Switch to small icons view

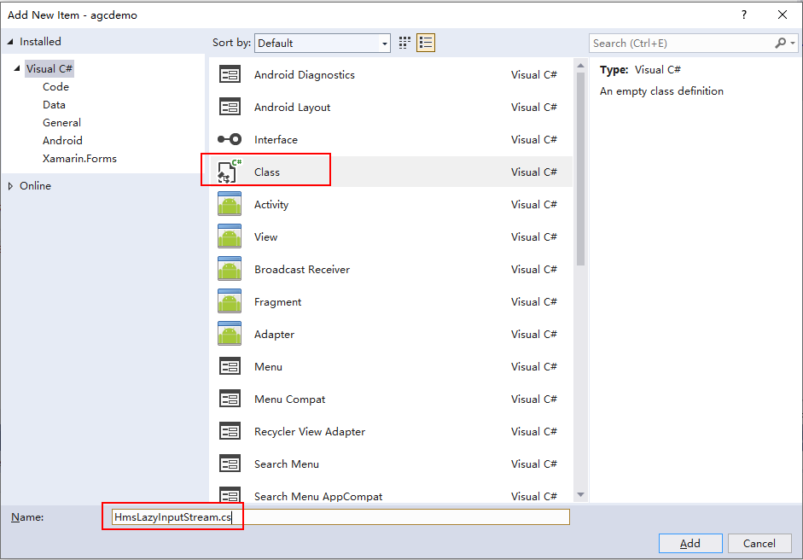click(405, 43)
